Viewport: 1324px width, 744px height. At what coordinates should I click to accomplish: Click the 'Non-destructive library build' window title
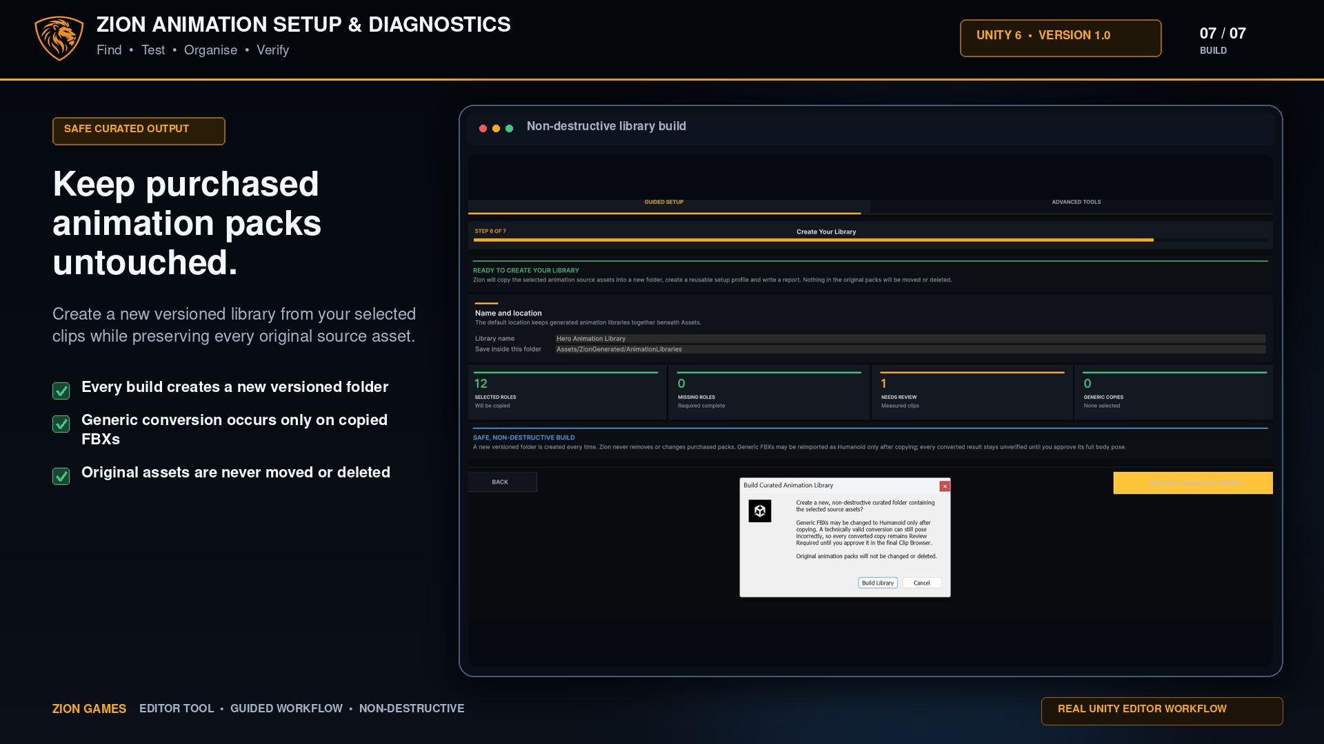pyautogui.click(x=606, y=126)
